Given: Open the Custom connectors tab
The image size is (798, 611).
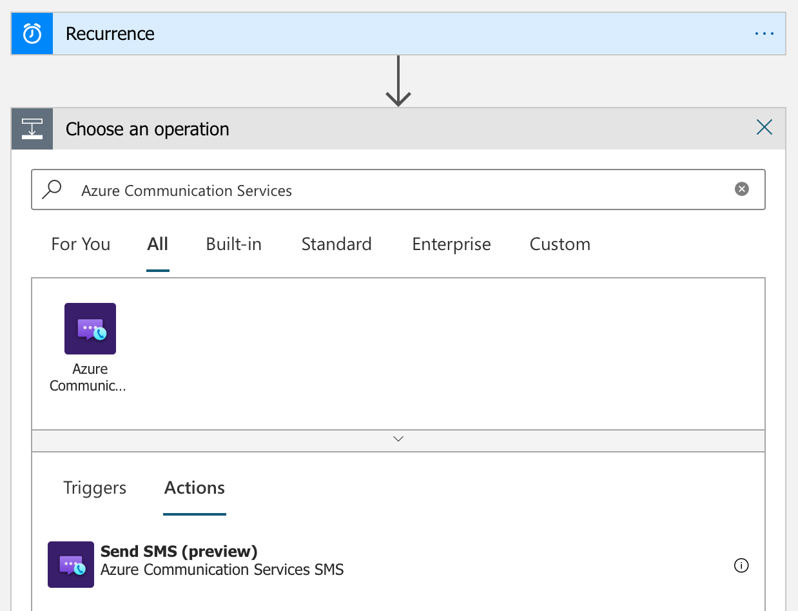Looking at the screenshot, I should tap(560, 244).
